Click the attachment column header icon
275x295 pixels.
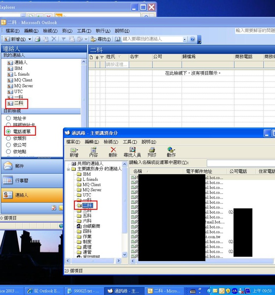point(97,57)
